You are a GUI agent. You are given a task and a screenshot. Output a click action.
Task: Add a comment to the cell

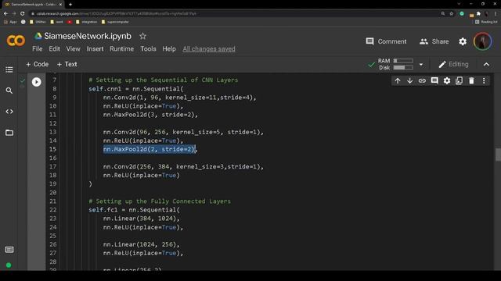pos(434,80)
